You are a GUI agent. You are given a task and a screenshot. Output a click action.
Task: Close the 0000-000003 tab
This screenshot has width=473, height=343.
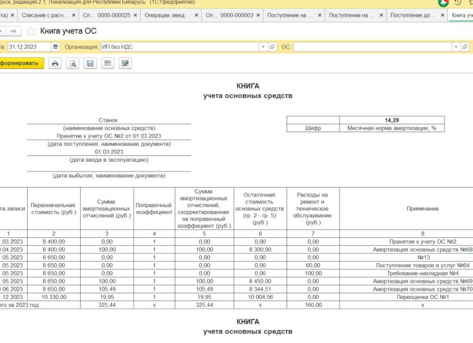[258, 15]
